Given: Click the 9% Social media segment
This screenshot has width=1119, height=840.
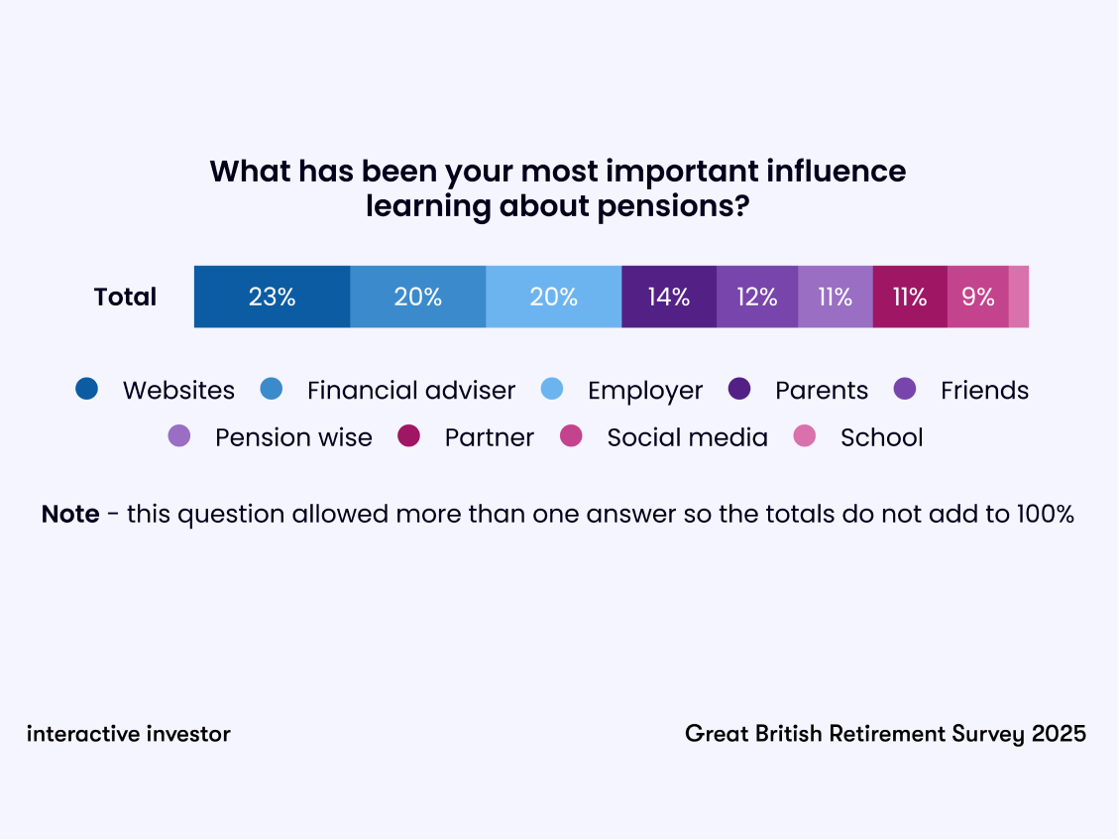Looking at the screenshot, I should (x=978, y=297).
